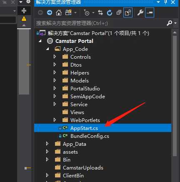
Task: Select the App_Data folder
Action: [75, 144]
